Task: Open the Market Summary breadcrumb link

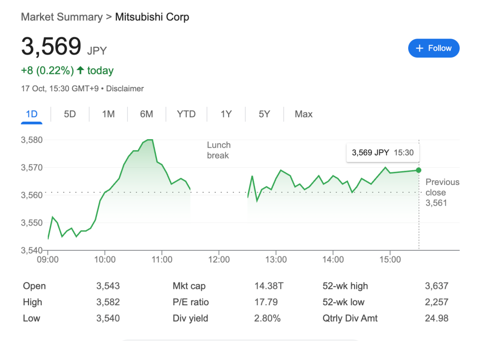Action: click(61, 17)
